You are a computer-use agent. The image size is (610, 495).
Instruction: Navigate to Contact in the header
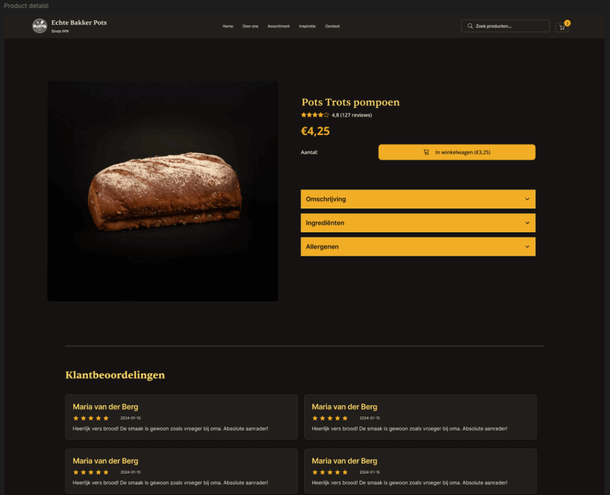332,26
